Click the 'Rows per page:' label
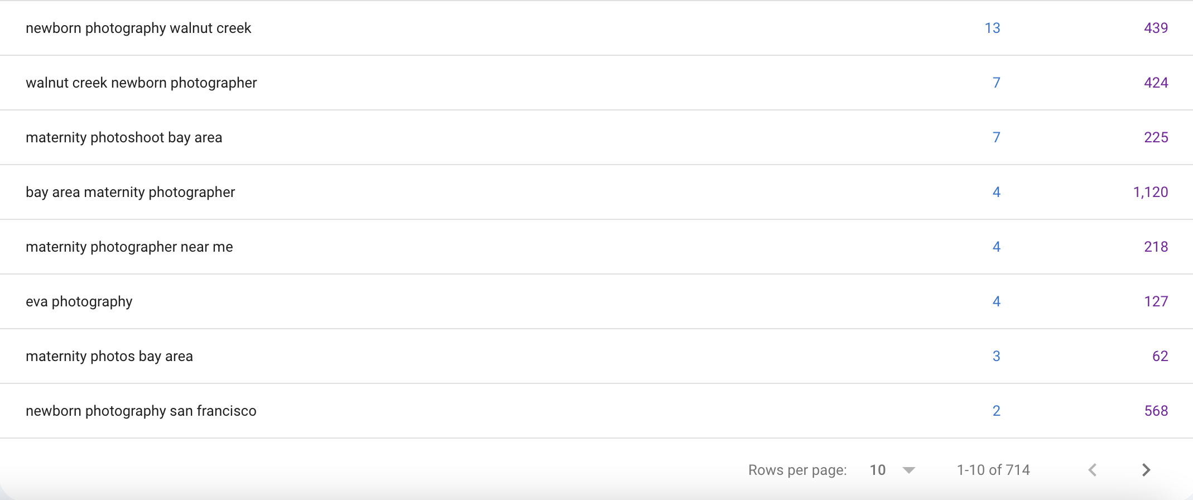 pos(797,470)
